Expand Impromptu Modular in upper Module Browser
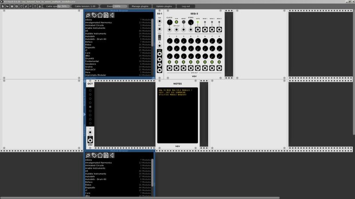355x199 pixels. pos(118,75)
